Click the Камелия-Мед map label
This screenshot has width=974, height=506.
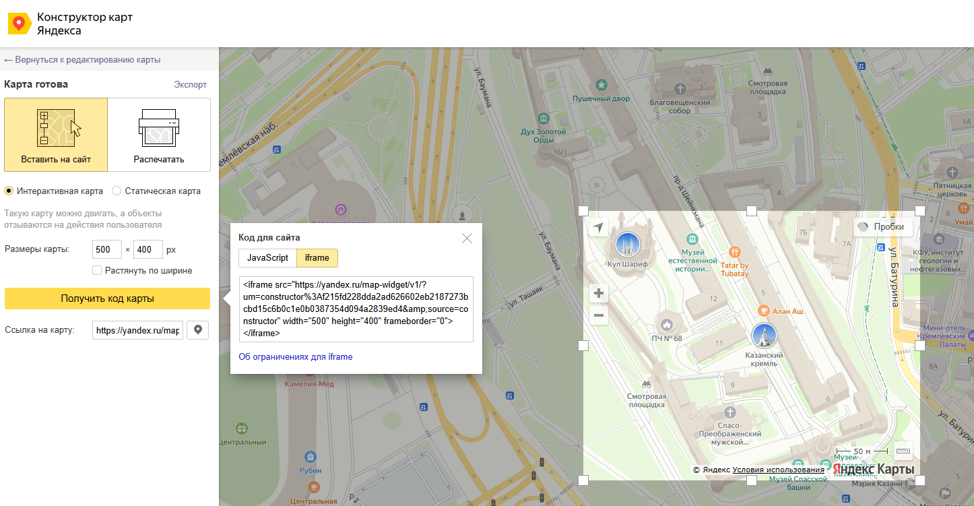click(x=309, y=384)
